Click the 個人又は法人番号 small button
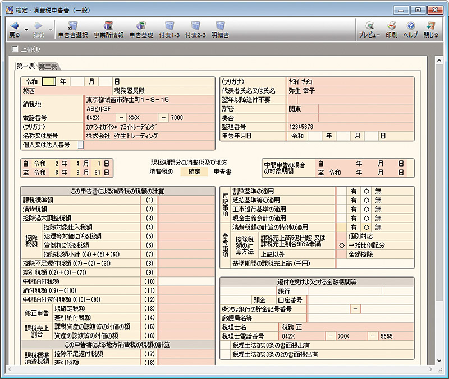Viewport: 449px width, 379px height. pos(80,145)
